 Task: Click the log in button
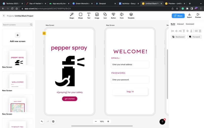[x=130, y=91]
